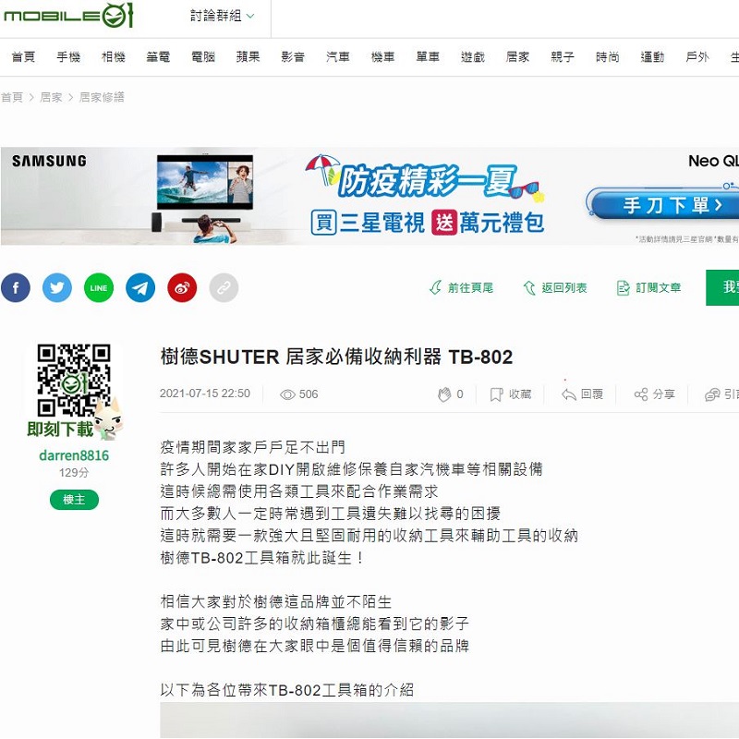The image size is (739, 739).
Task: Open the 相機 nav menu item
Action: pyautogui.click(x=113, y=57)
